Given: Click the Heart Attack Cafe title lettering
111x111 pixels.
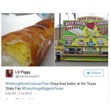Looking at the screenshot, I should [91, 19].
